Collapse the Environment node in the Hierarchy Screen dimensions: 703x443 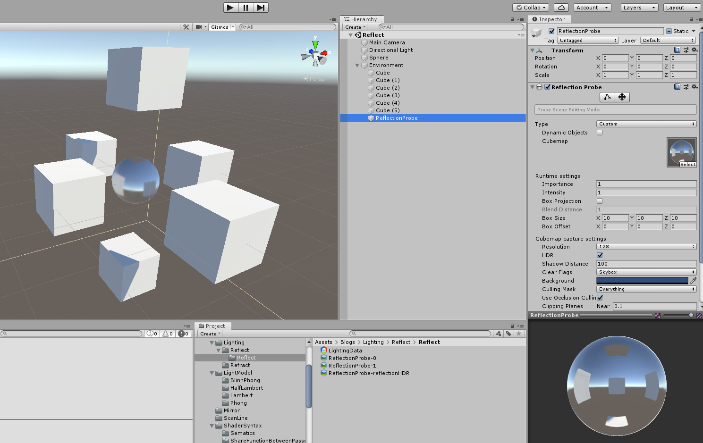[357, 65]
